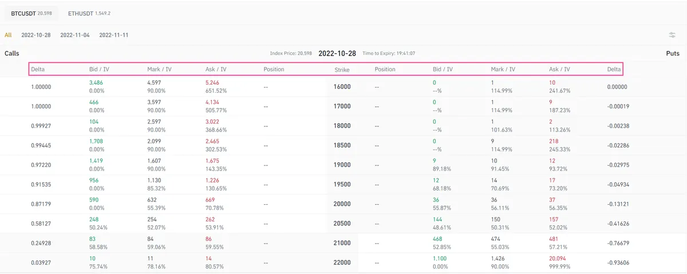Image resolution: width=687 pixels, height=274 pixels.
Task: Click put ask price 37
Action: point(552,200)
